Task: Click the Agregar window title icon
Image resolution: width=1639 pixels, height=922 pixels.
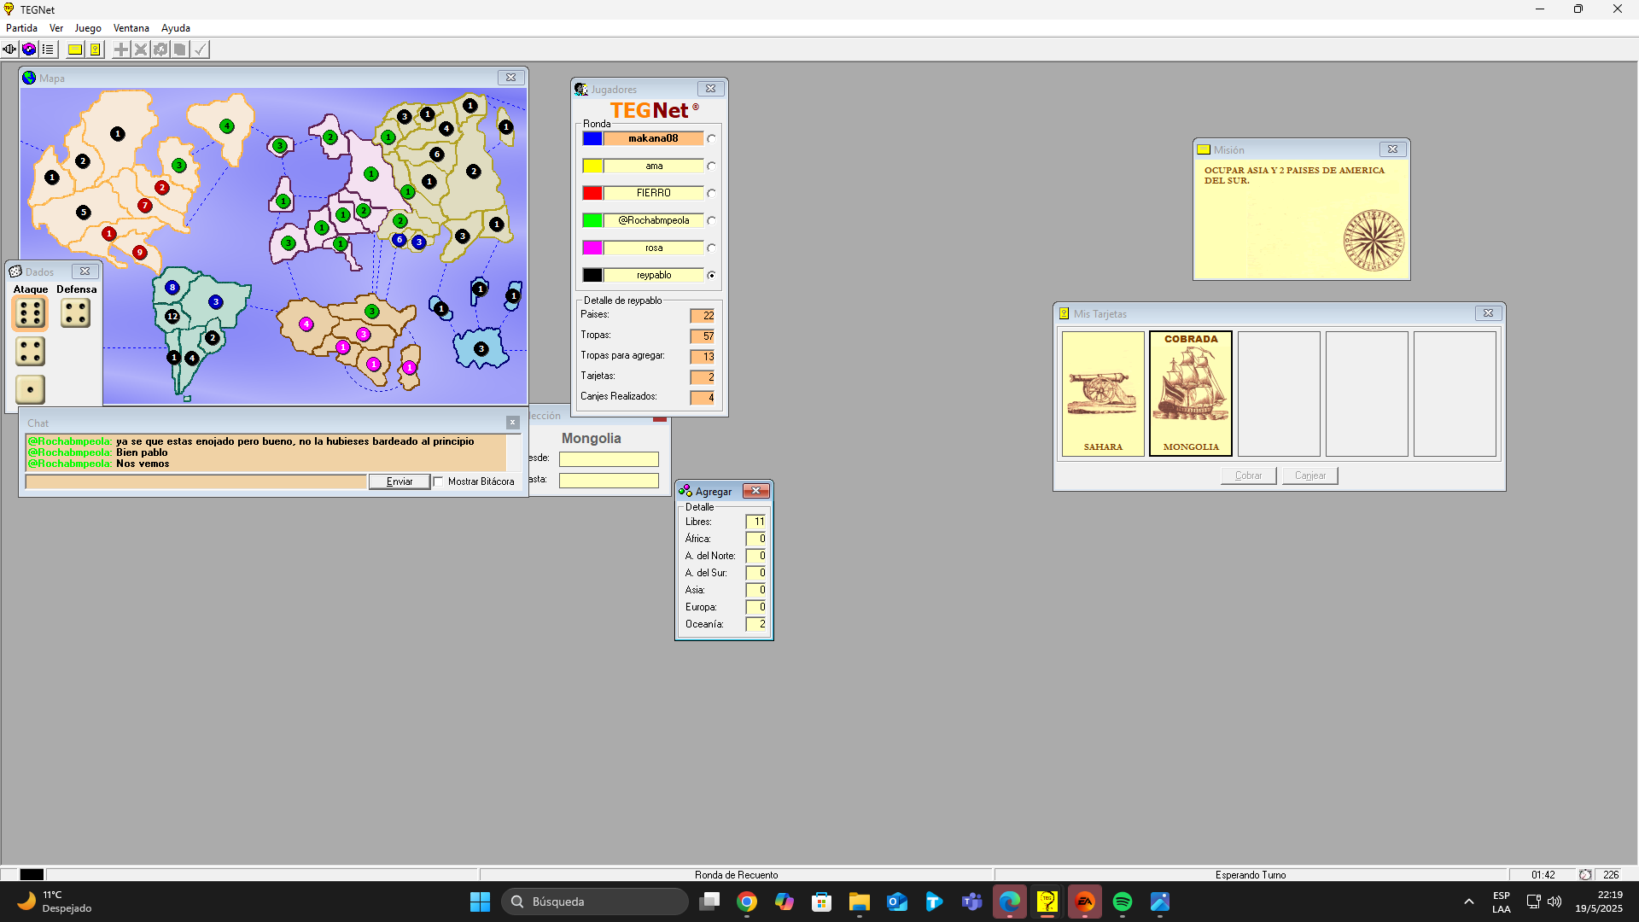Action: coord(685,491)
